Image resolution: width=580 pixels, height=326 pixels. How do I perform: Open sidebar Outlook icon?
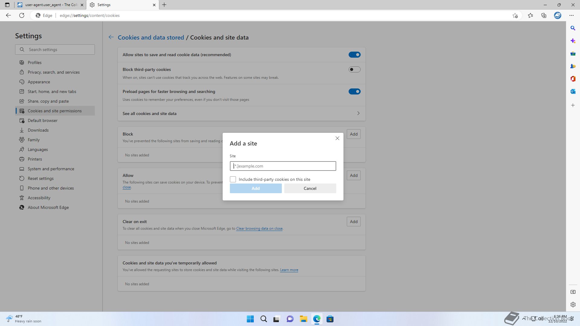(x=573, y=91)
